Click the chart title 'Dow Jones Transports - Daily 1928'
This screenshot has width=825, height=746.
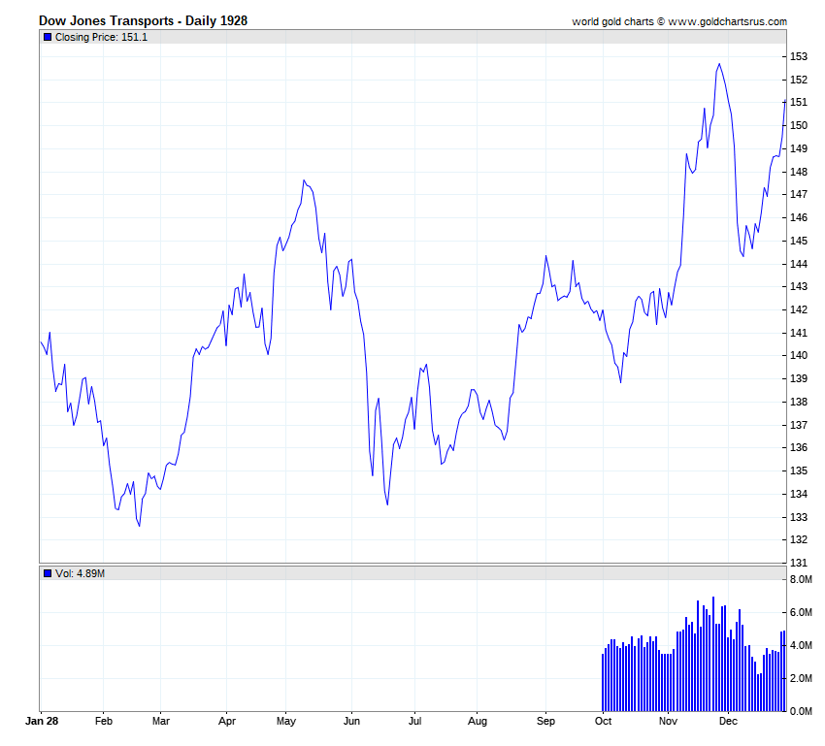143,21
